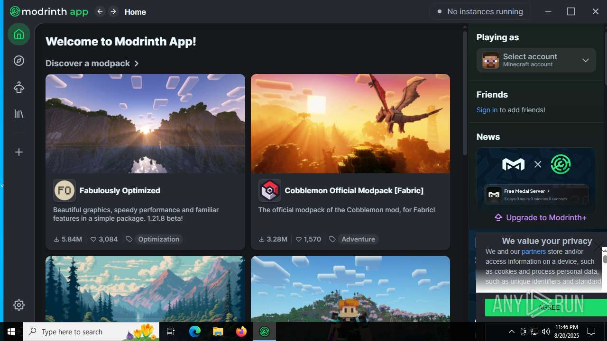Click the News heading
The width and height of the screenshot is (607, 341).
pos(488,136)
